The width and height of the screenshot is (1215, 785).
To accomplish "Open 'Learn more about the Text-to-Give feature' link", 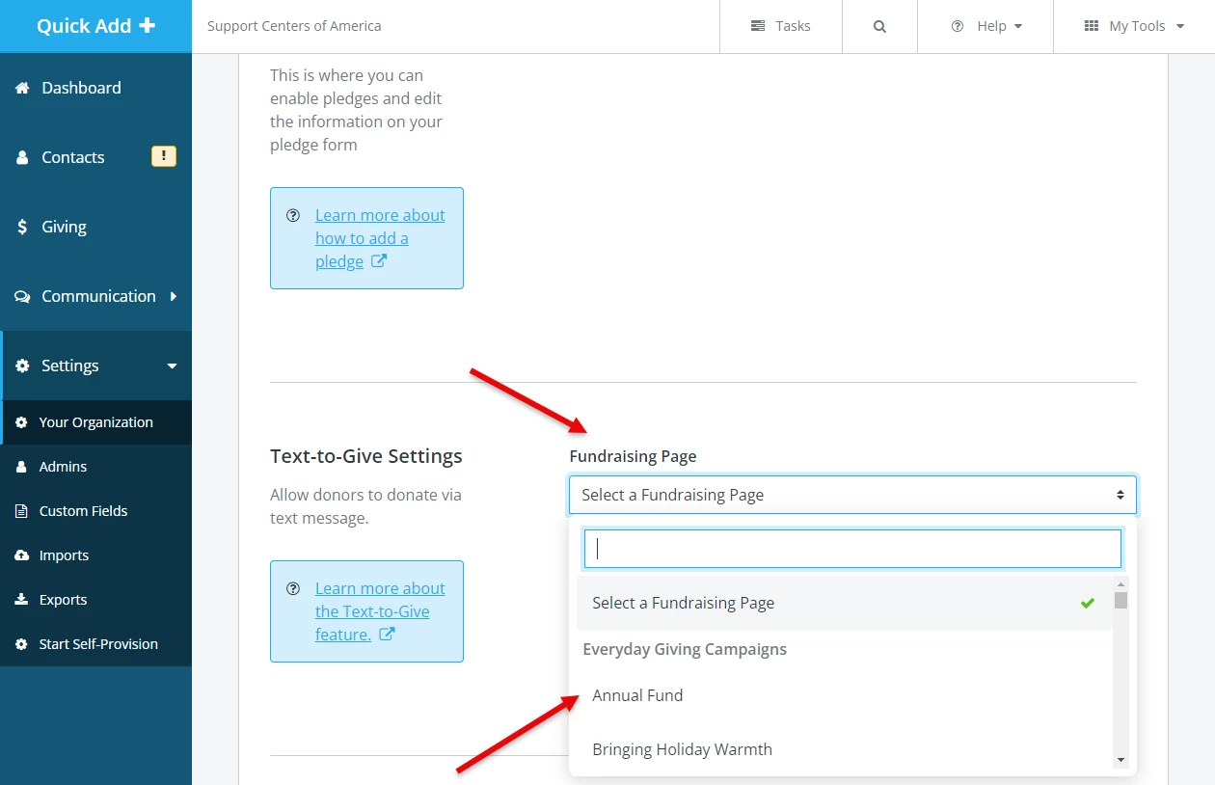I will 380,611.
